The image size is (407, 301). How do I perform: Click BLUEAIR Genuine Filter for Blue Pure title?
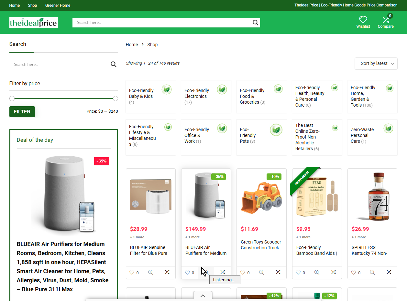148,250
